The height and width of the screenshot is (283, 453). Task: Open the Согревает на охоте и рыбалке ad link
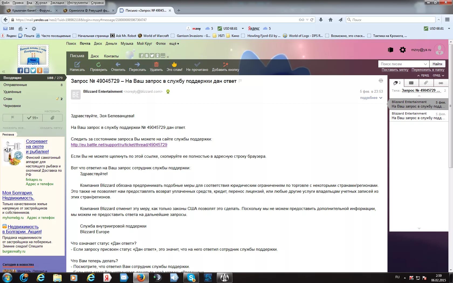[37, 146]
